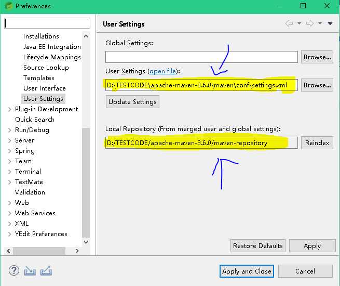This screenshot has width=340, height=286.
Task: Expand the XML node
Action: click(9, 224)
